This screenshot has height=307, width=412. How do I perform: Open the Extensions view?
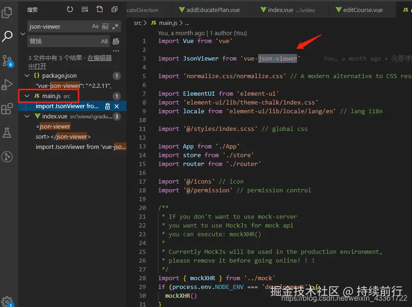point(7,109)
